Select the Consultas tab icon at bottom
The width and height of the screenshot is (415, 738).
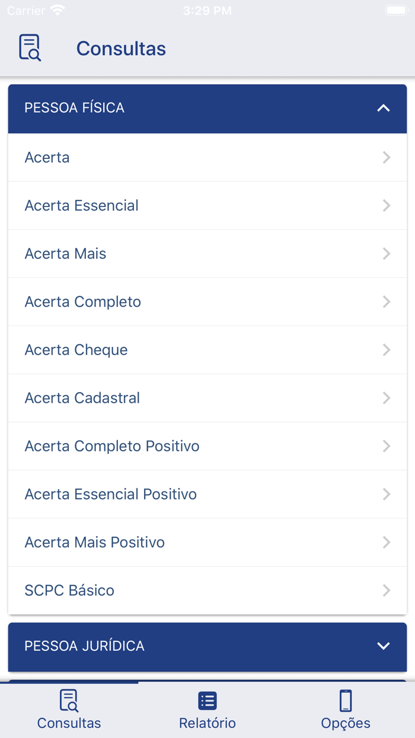pyautogui.click(x=69, y=700)
